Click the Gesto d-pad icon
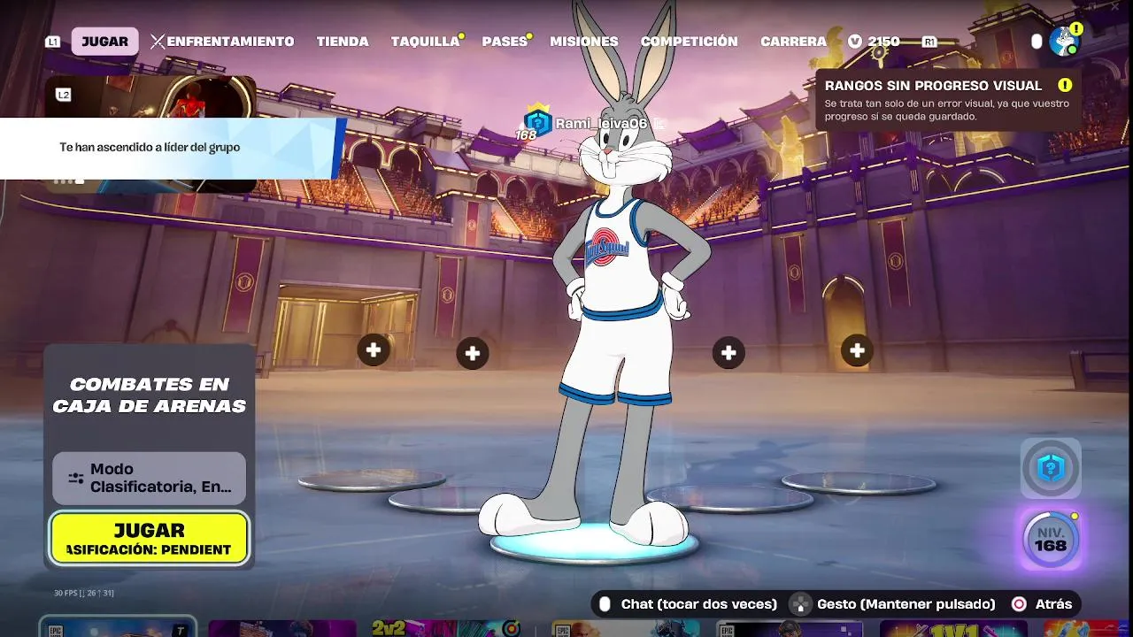The width and height of the screenshot is (1133, 637). (x=800, y=604)
